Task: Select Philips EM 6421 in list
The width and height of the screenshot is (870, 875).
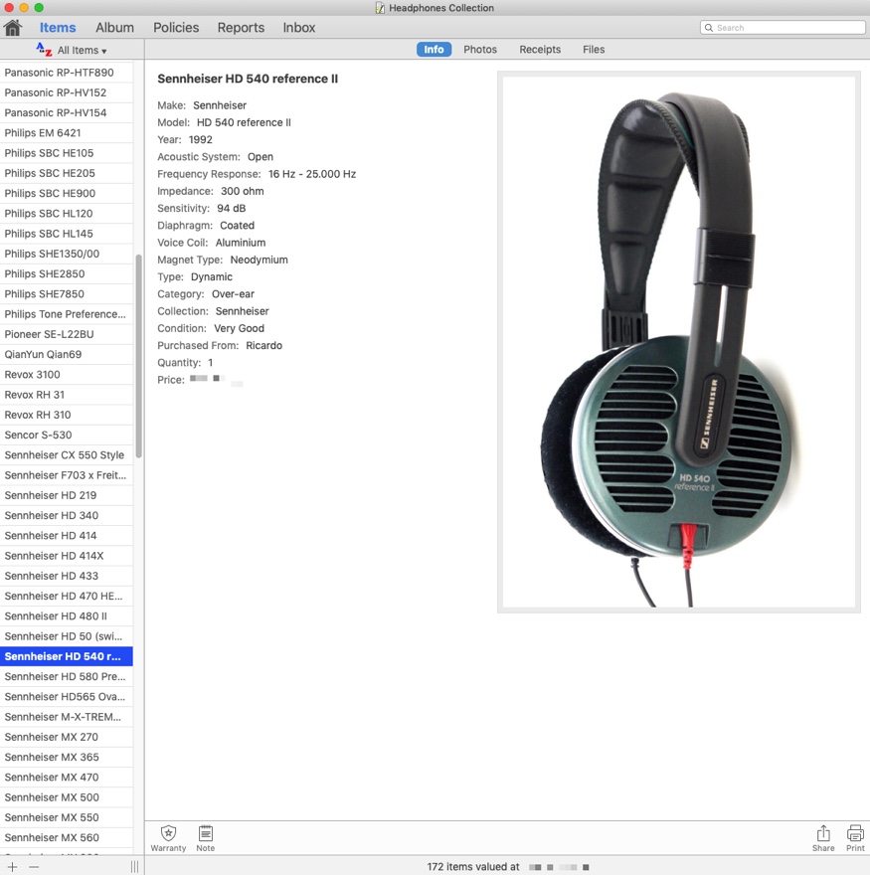Action: pyautogui.click(x=67, y=133)
